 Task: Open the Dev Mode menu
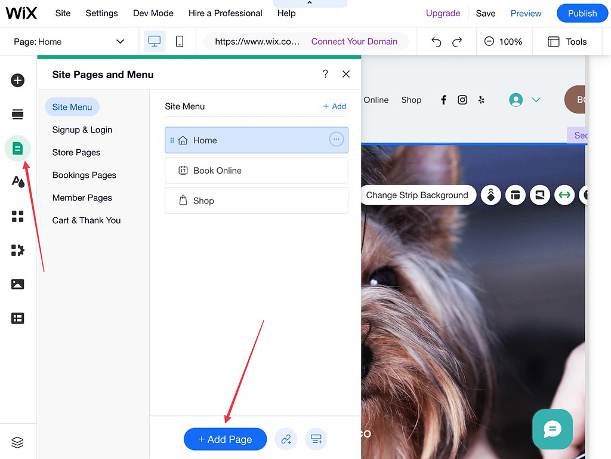(153, 13)
